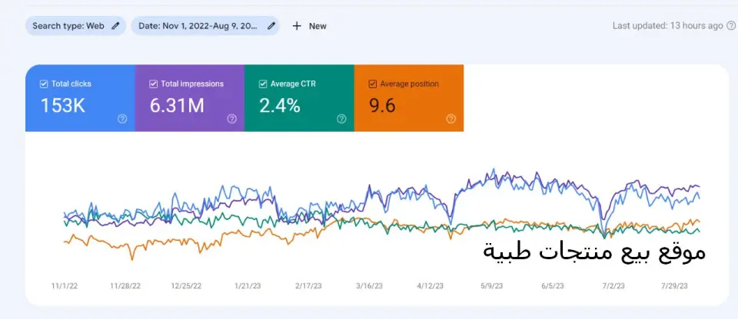
Task: Toggle the Average CTR checkbox
Action: click(x=263, y=84)
